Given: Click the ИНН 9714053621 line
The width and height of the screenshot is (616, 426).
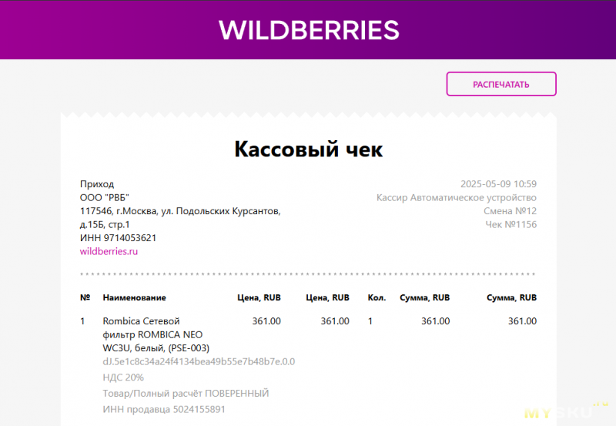Looking at the screenshot, I should coord(118,238).
